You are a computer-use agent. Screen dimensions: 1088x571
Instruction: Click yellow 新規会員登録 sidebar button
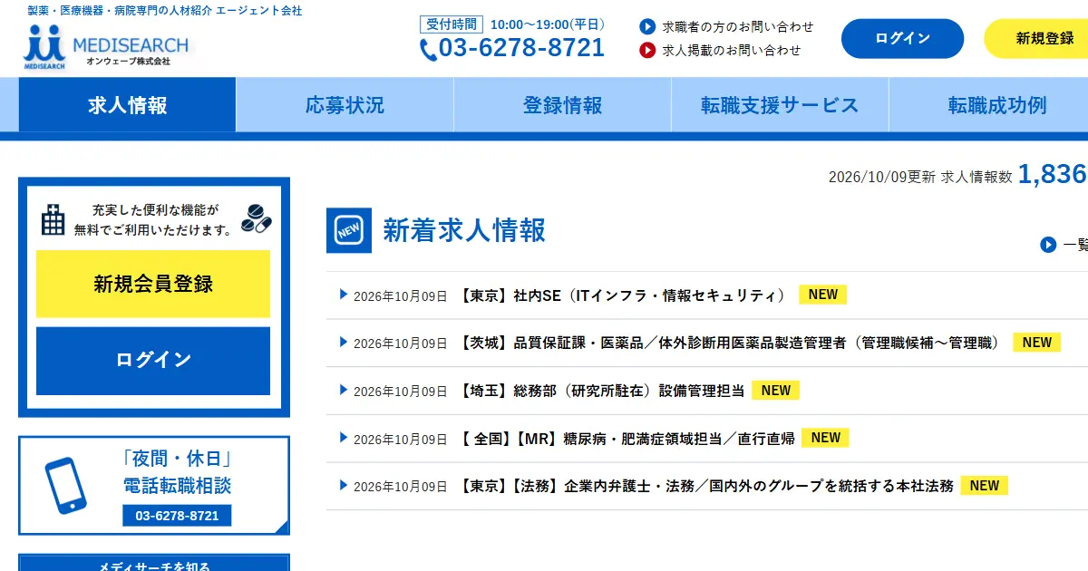point(153,284)
